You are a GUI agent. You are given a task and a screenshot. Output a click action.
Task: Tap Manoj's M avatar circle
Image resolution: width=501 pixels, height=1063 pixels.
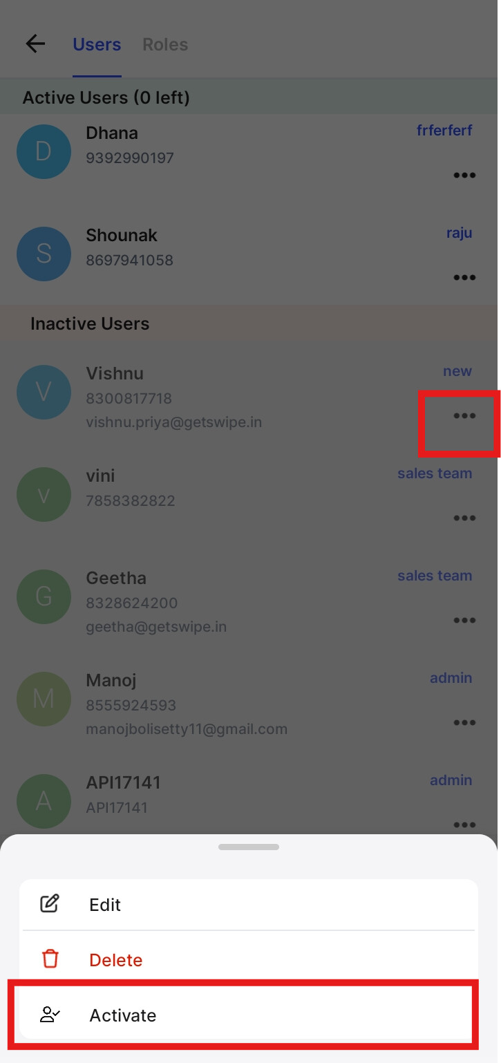tap(44, 699)
